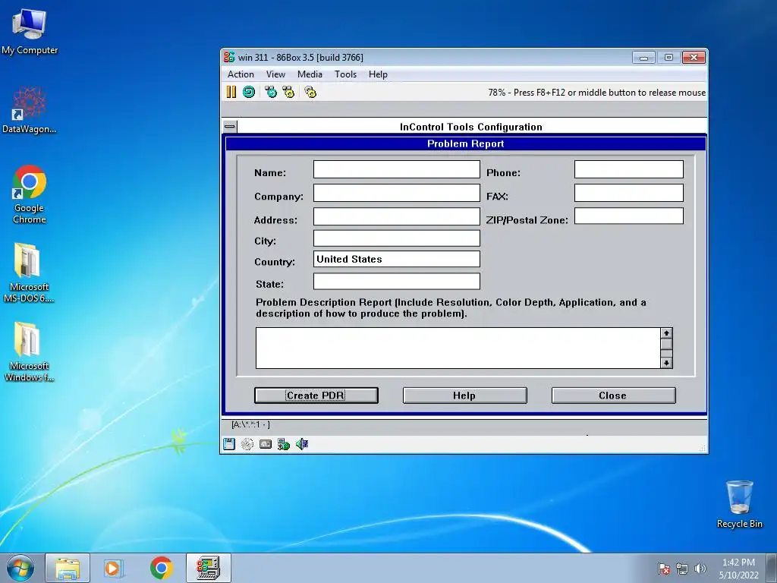The width and height of the screenshot is (777, 583).
Task: Click the Help button in Problem Report
Action: (465, 395)
